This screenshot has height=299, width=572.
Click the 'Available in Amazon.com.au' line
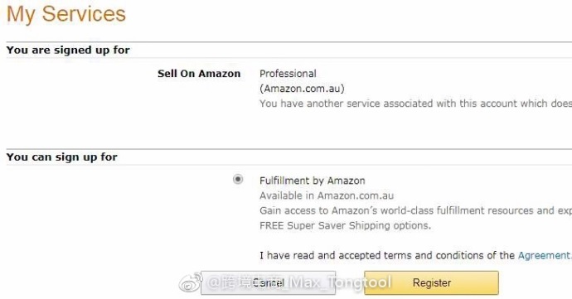327,195
